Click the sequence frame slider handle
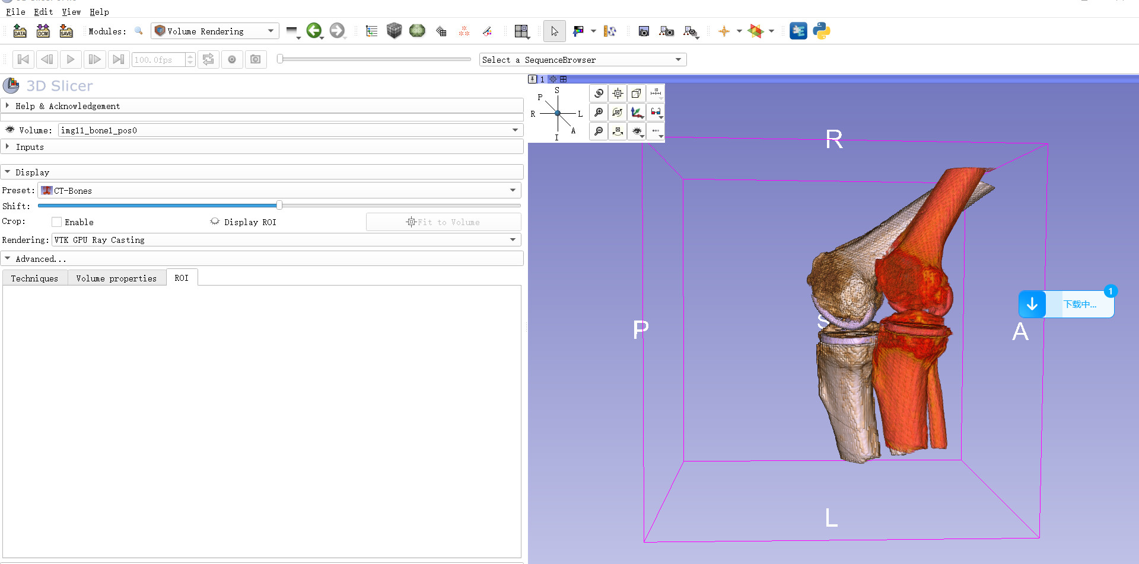The width and height of the screenshot is (1139, 564). 280,59
